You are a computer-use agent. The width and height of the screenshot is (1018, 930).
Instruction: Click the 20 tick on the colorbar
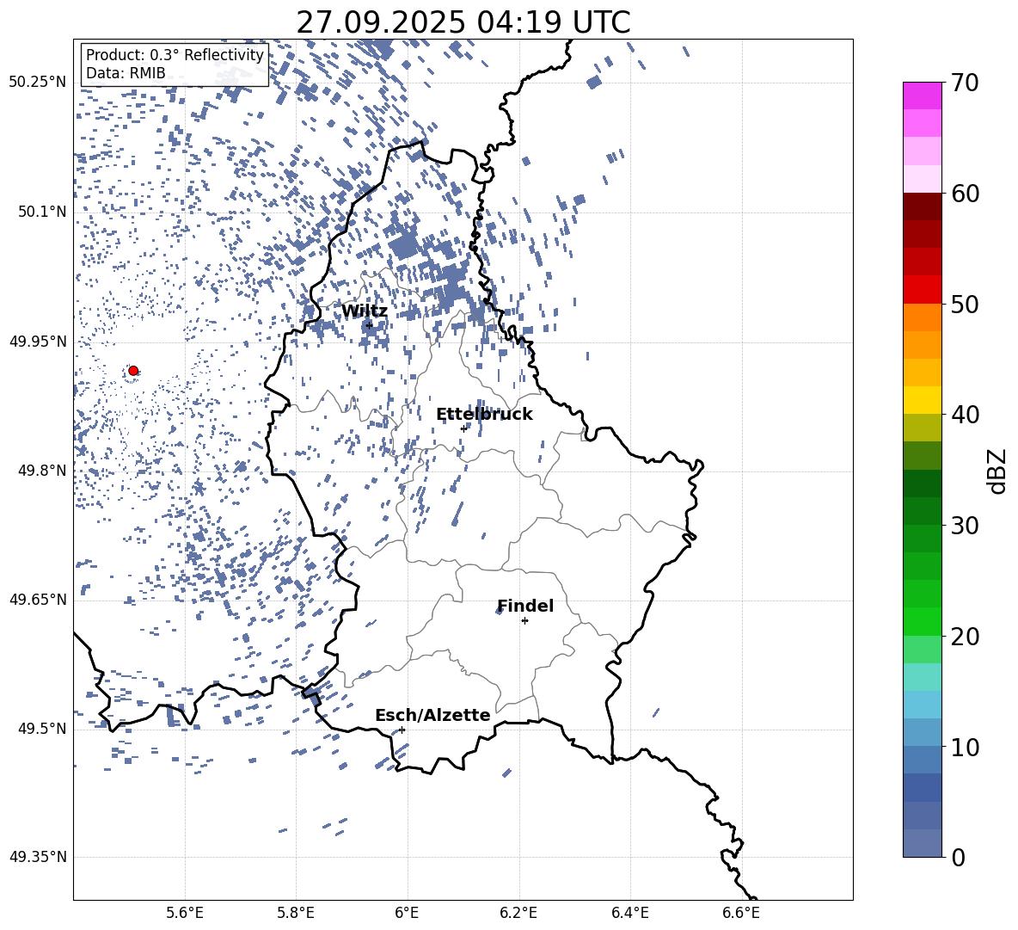[964, 637]
